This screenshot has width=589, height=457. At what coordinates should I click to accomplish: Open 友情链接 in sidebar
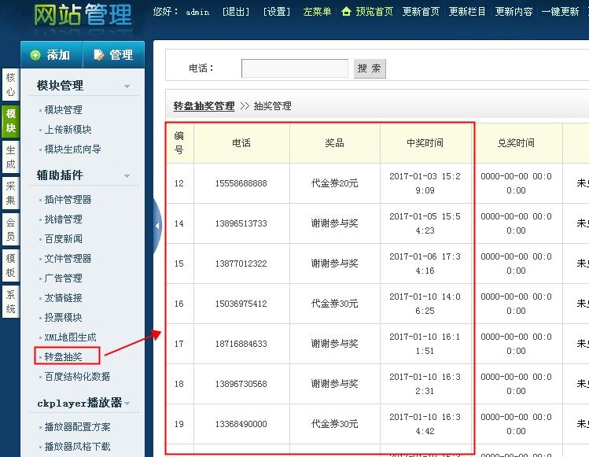tap(63, 297)
